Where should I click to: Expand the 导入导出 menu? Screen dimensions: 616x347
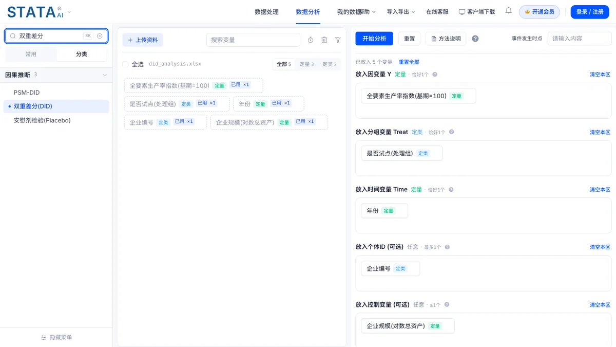click(401, 12)
